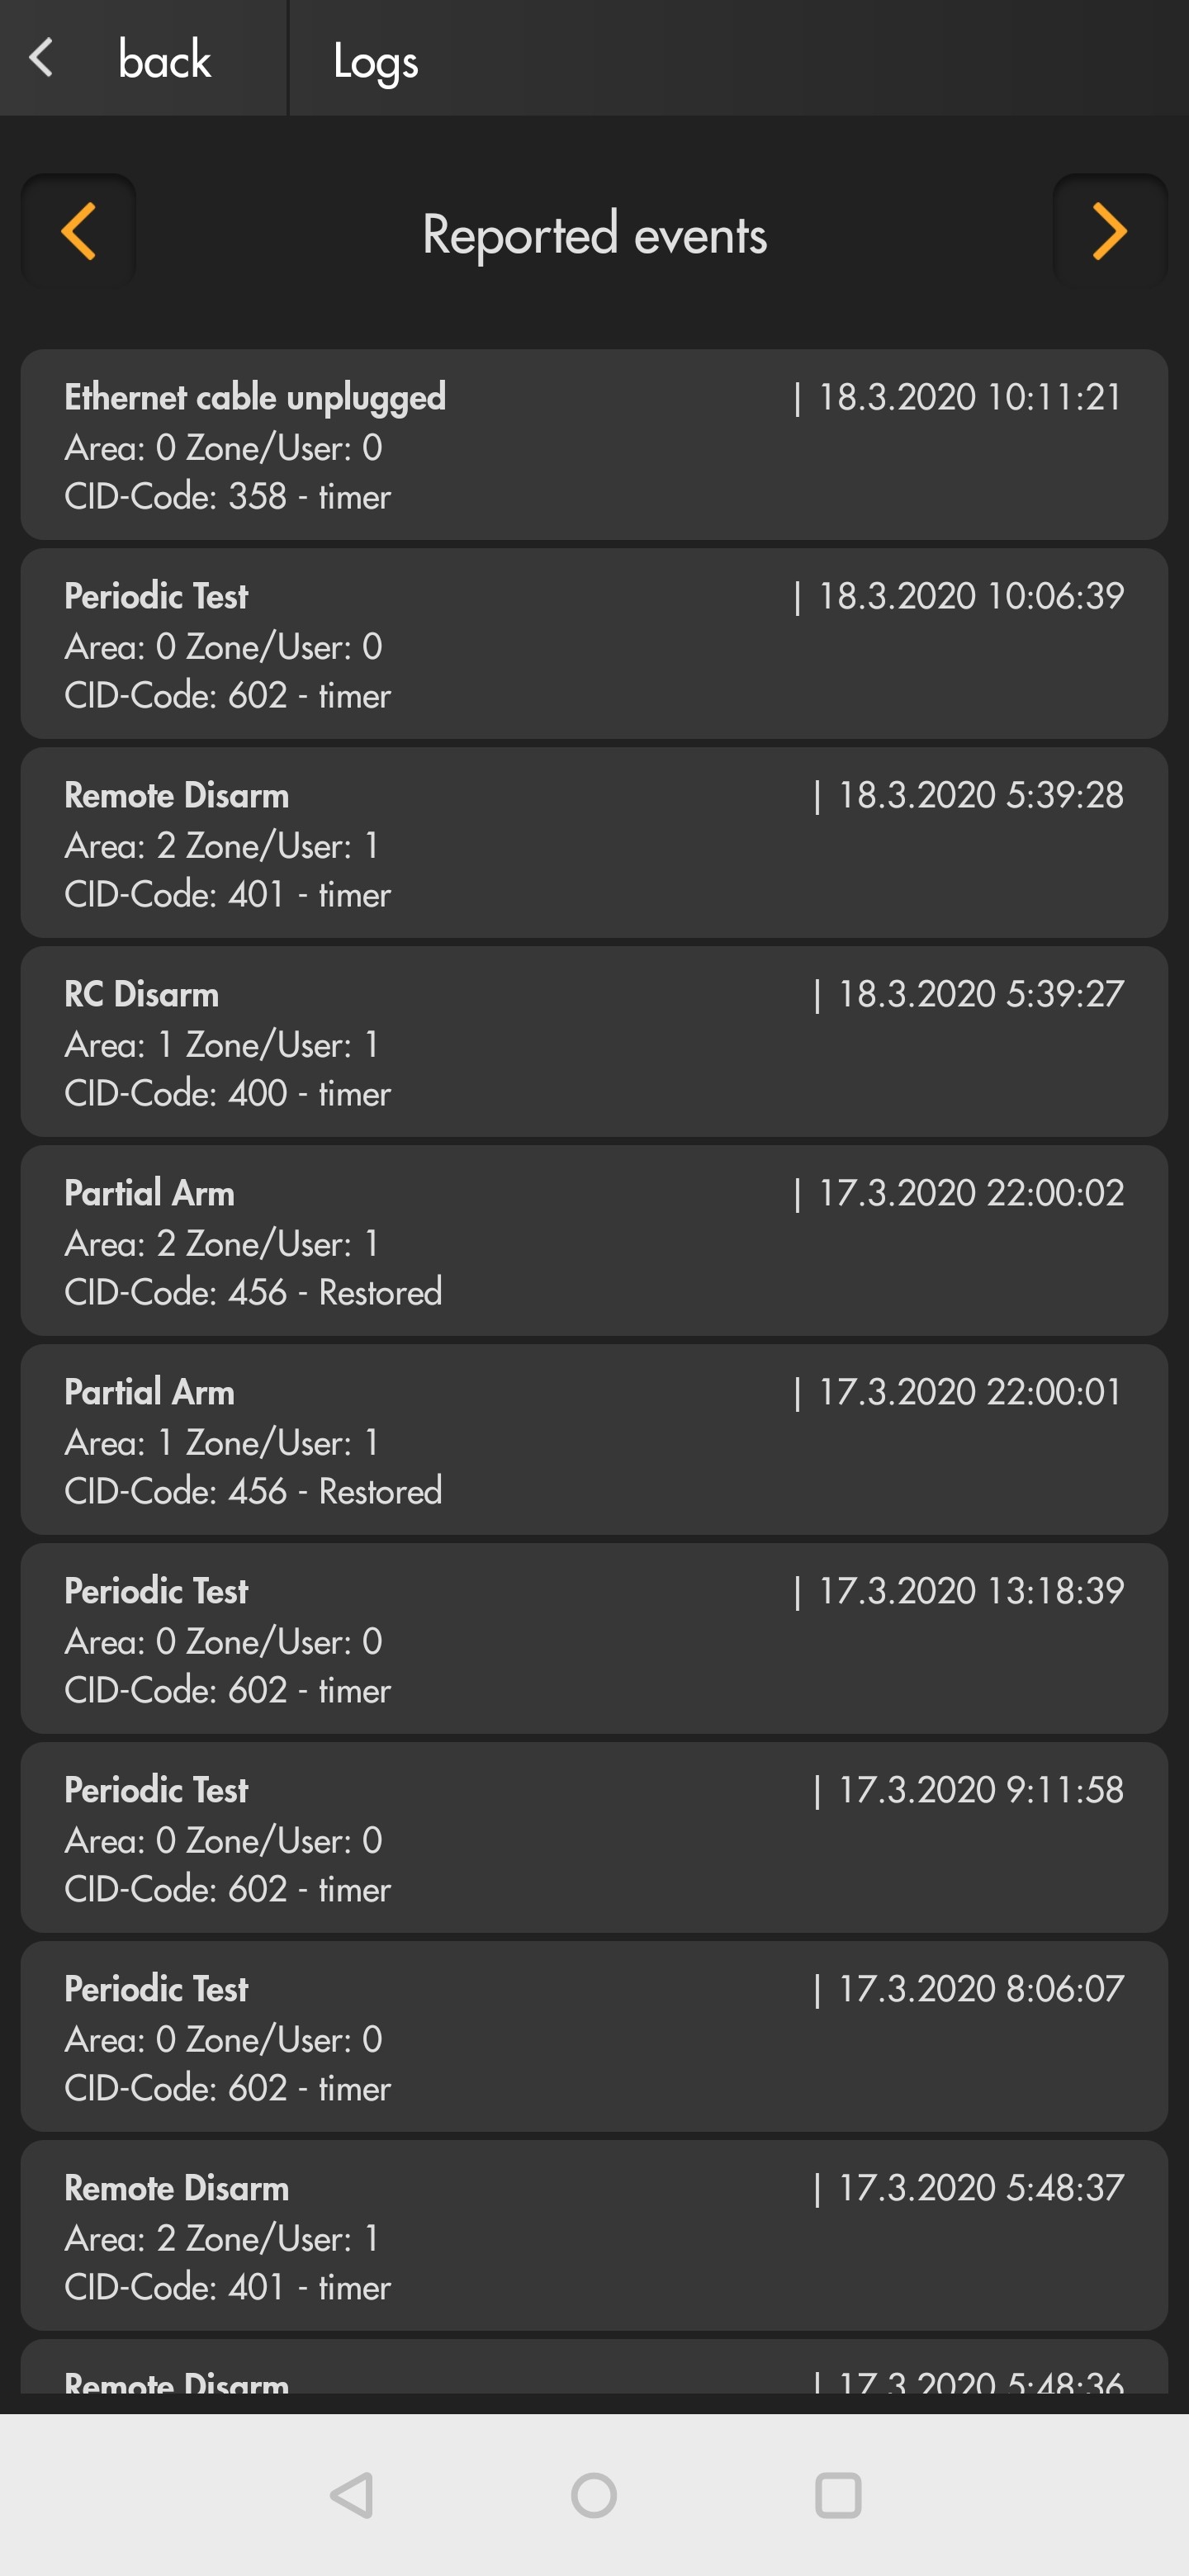This screenshot has width=1189, height=2576.
Task: Go to next log category with right arrow
Action: 1109,232
